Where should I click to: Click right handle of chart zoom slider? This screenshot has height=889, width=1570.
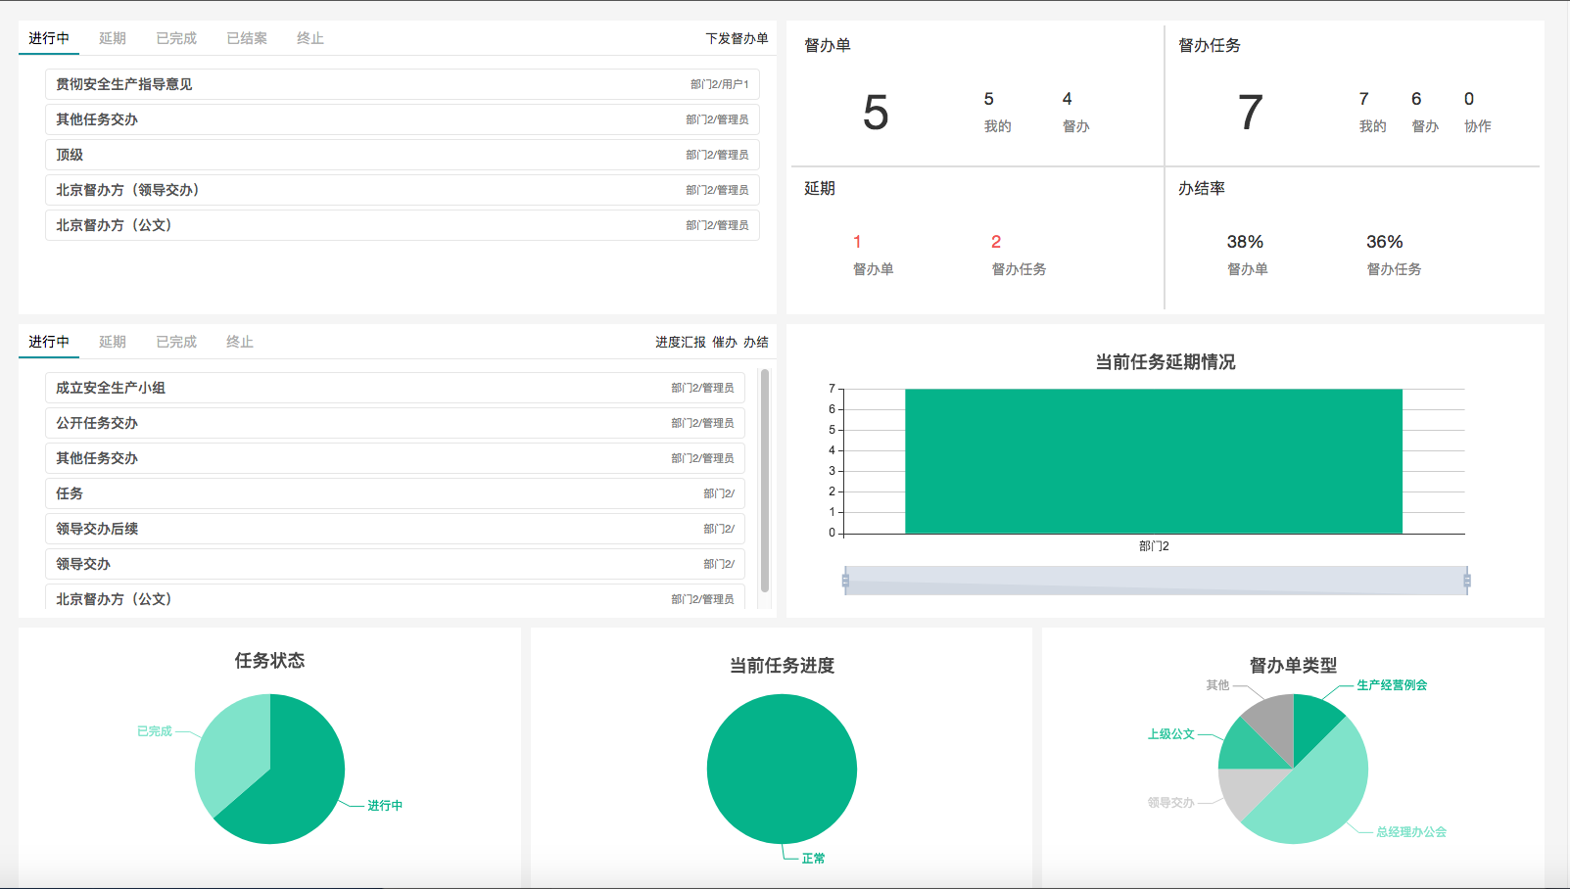click(x=1467, y=581)
